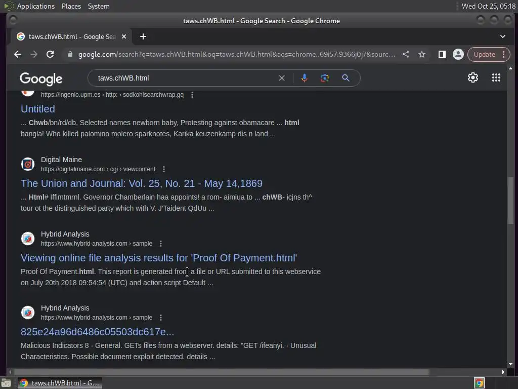Click the vertical page scrollbar thumb
The width and height of the screenshot is (518, 389).
coord(511,201)
